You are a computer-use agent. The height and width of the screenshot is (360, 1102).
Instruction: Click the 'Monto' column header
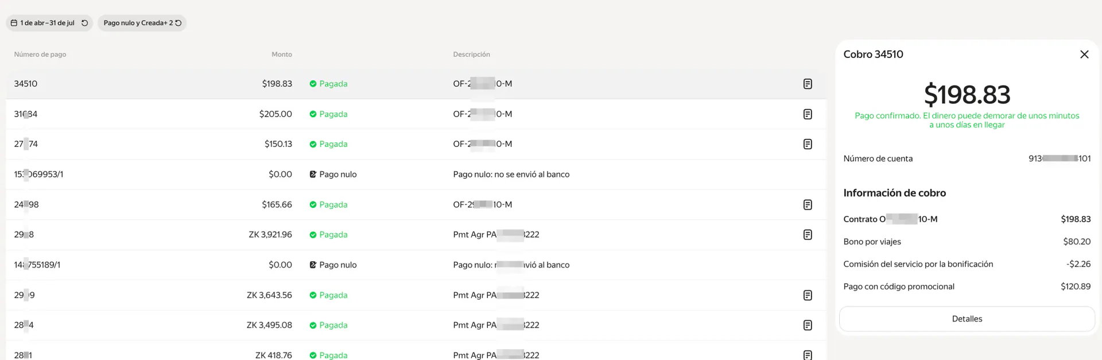coord(282,55)
